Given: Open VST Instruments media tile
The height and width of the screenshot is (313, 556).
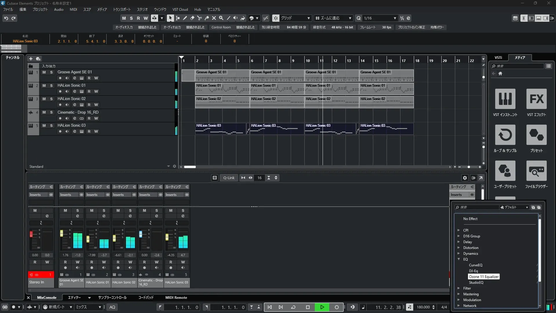Looking at the screenshot, I should tap(505, 99).
